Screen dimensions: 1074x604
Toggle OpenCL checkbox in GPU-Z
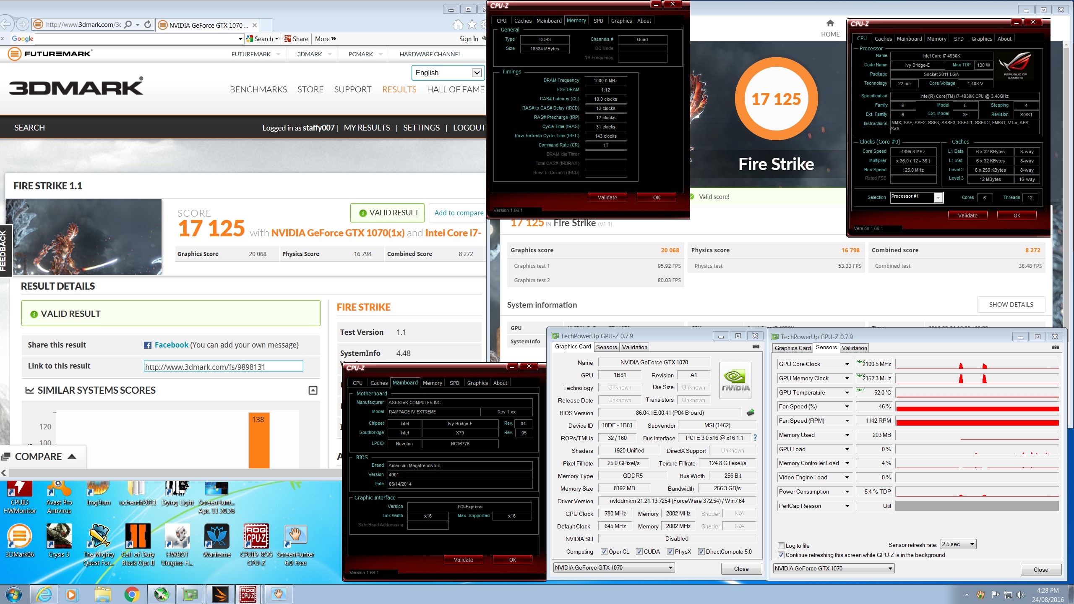[x=604, y=552]
